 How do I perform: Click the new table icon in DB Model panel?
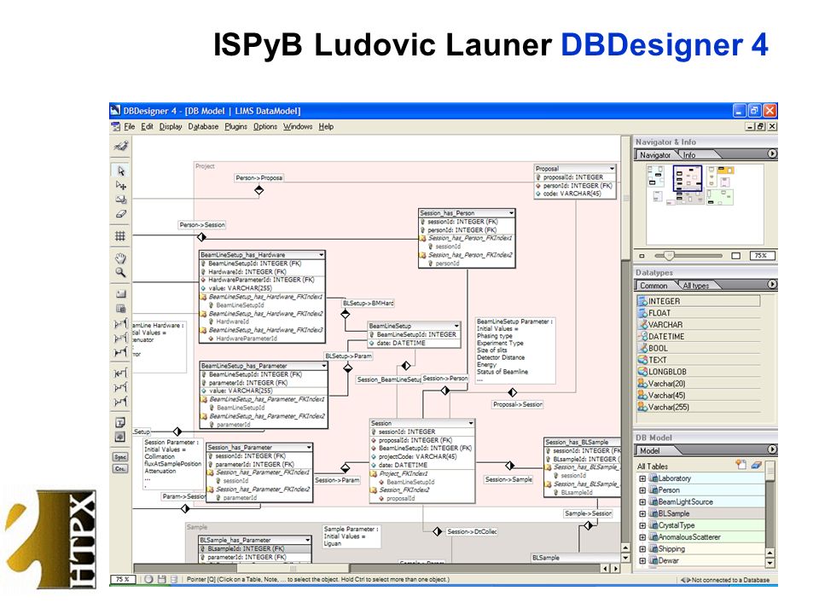click(x=741, y=464)
